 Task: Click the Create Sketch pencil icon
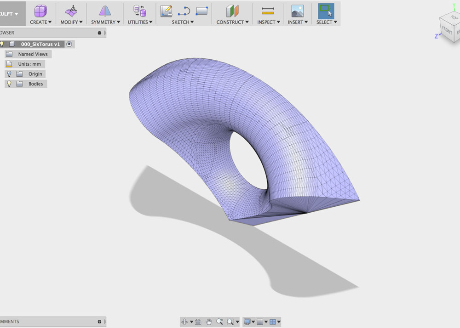[x=167, y=11]
